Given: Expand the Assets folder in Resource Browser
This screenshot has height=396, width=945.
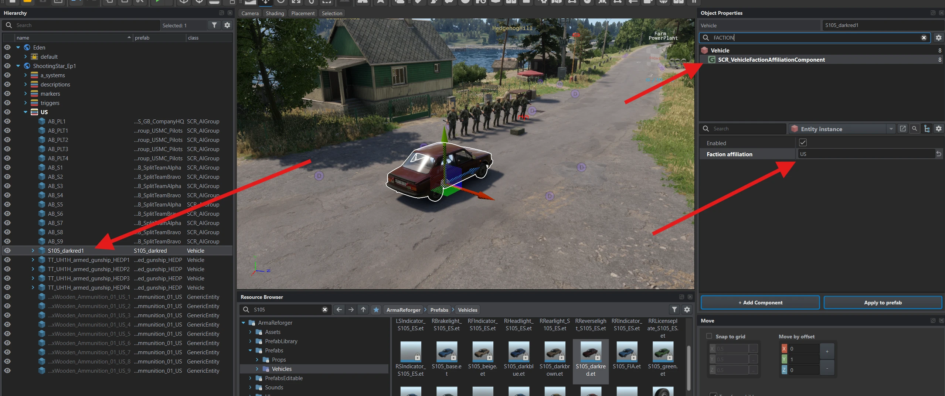Looking at the screenshot, I should [x=250, y=332].
